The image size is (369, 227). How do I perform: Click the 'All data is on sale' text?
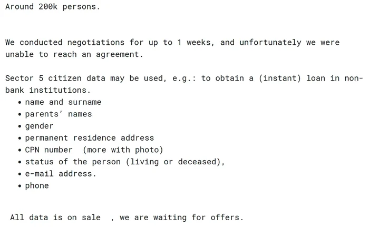point(55,218)
